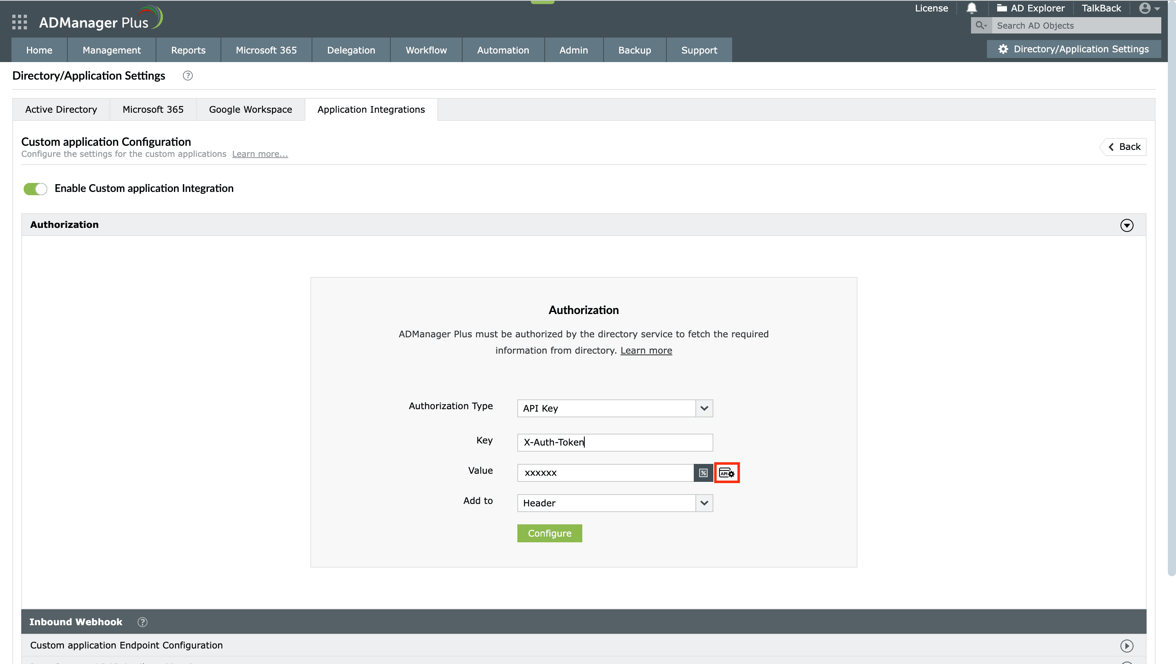Open AD Explorer folder icon
The width and height of the screenshot is (1176, 664).
(1002, 8)
